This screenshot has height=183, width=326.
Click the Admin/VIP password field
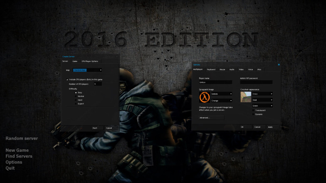[x=256, y=82]
